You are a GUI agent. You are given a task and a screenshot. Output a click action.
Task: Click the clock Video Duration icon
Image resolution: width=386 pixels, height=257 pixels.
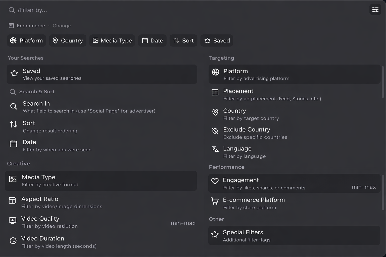pyautogui.click(x=13, y=241)
